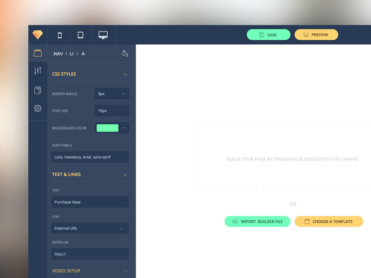Open the pages panel icon

pyautogui.click(x=38, y=90)
